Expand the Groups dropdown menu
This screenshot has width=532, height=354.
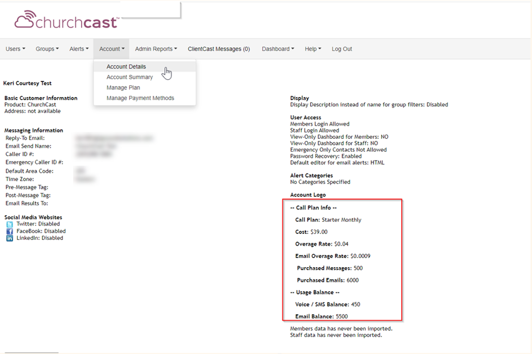pos(47,49)
